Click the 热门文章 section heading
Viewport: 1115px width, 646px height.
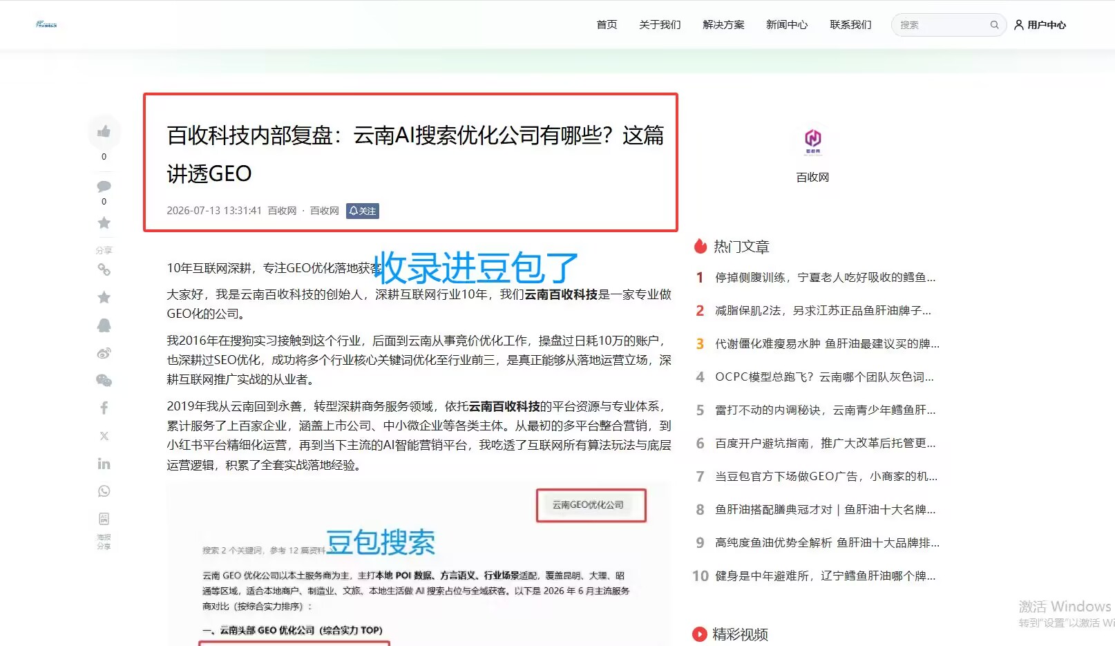pos(741,247)
